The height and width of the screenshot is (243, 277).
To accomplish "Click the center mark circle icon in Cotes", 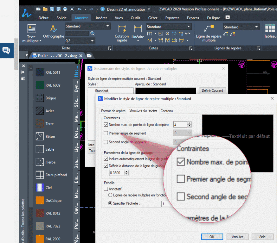I will (x=167, y=34).
